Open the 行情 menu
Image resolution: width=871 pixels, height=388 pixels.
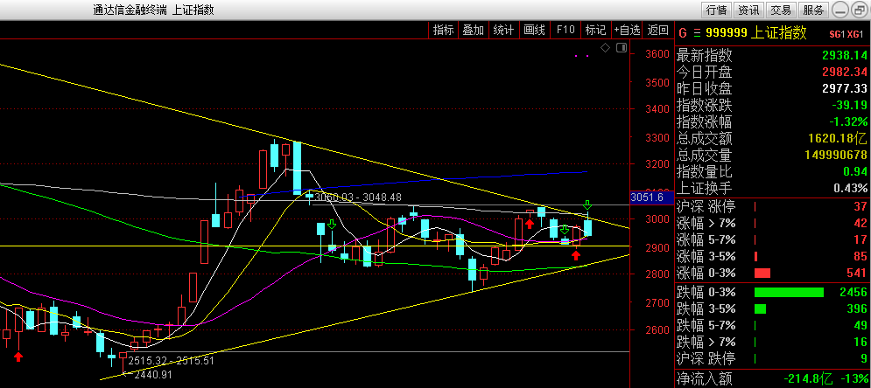coord(716,10)
